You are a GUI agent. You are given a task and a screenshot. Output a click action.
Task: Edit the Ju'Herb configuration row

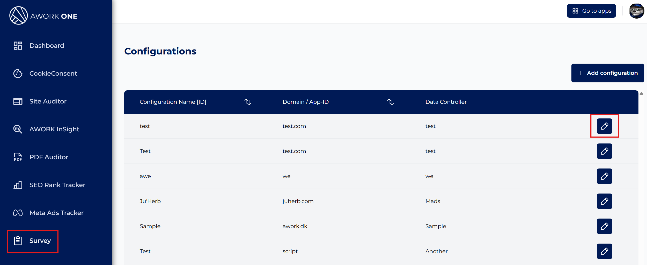[604, 201]
